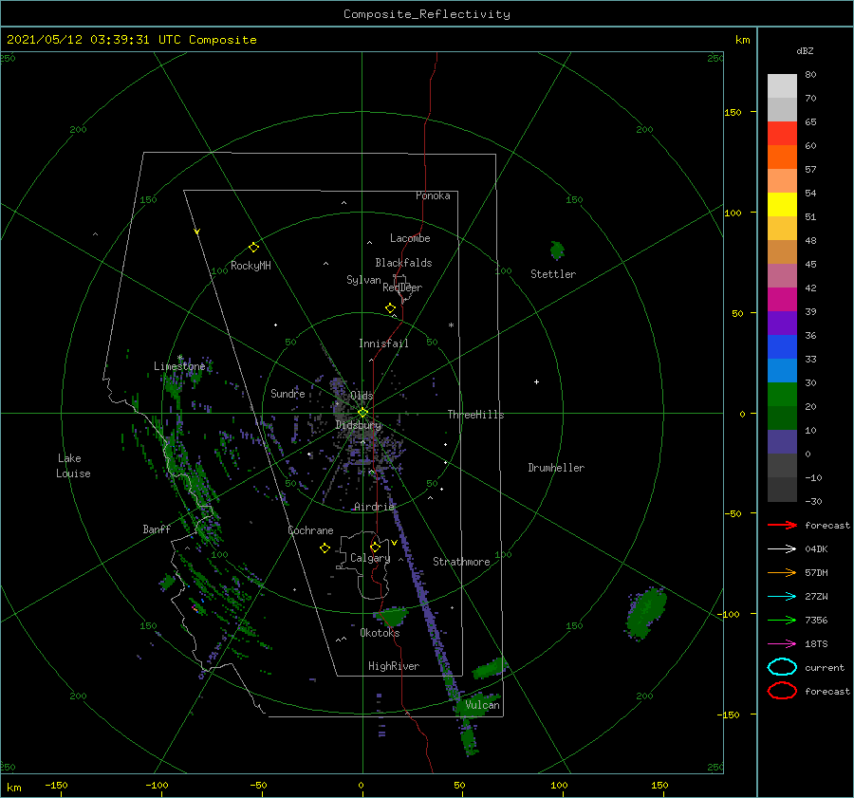Click the Vulcan label

click(482, 705)
